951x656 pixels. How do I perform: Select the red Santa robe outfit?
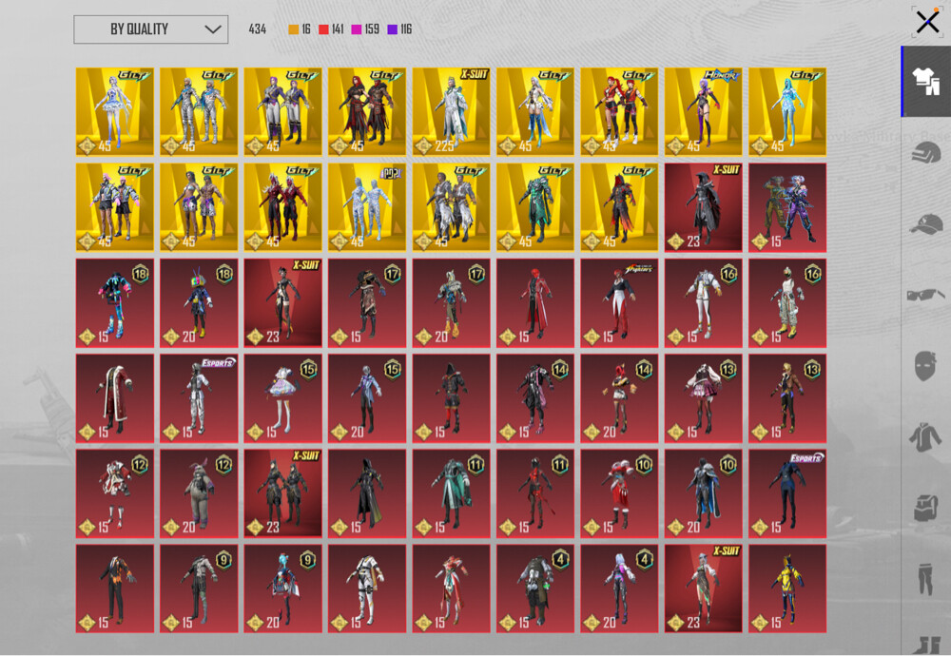[x=115, y=397]
